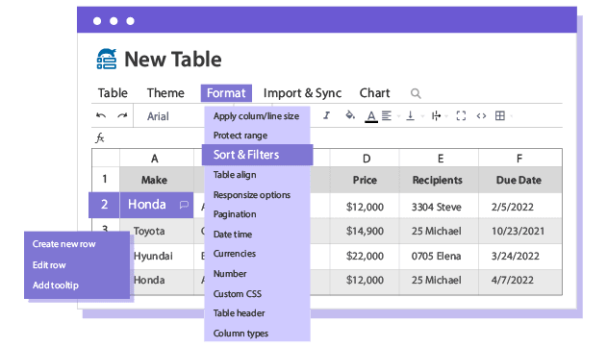Expand the vertical align dropdown arrow
This screenshot has width=607, height=347.
[422, 116]
